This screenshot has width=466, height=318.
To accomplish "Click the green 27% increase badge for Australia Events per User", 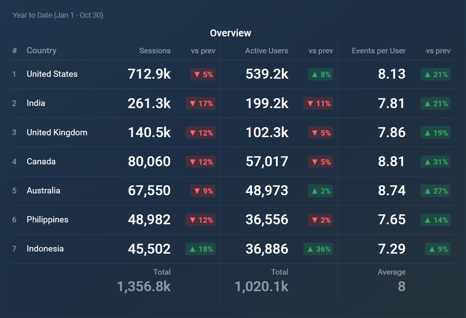I will click(435, 191).
